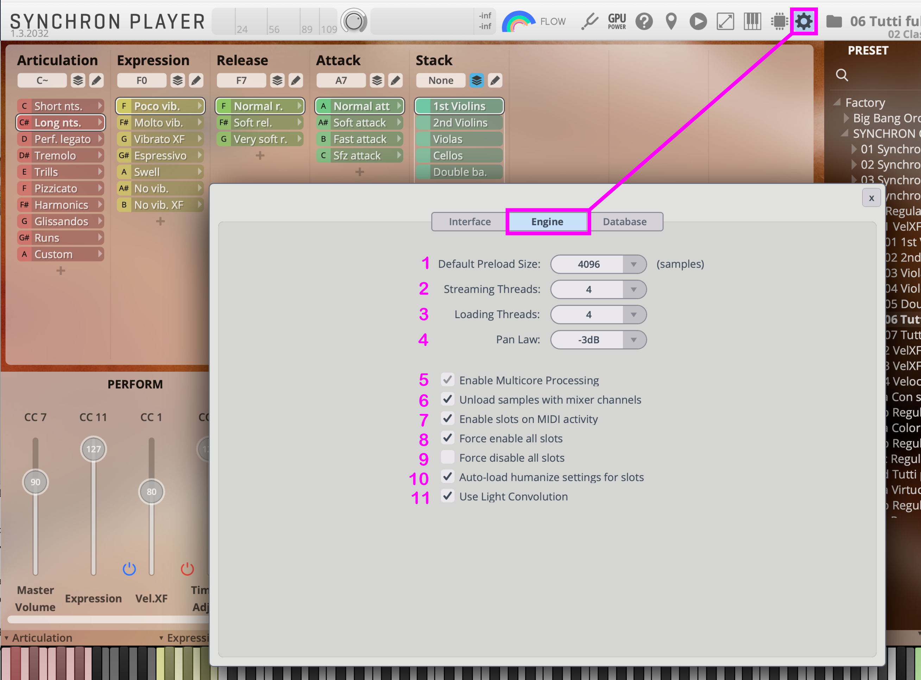Viewport: 921px width, 680px height.
Task: Click Expression layers stack icon
Action: click(x=177, y=80)
